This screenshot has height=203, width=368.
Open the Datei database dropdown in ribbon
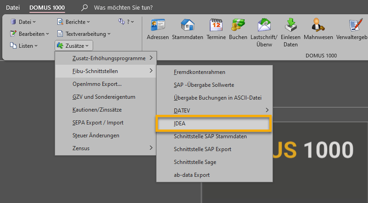[x=23, y=22]
